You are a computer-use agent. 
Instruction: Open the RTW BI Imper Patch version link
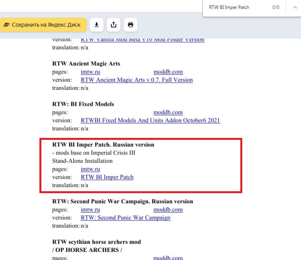point(107,177)
